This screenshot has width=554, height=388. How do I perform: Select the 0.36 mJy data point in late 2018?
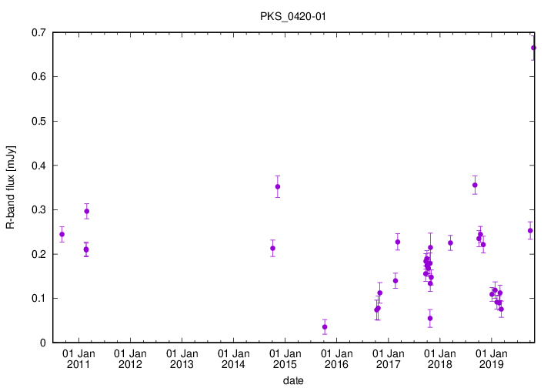(475, 185)
